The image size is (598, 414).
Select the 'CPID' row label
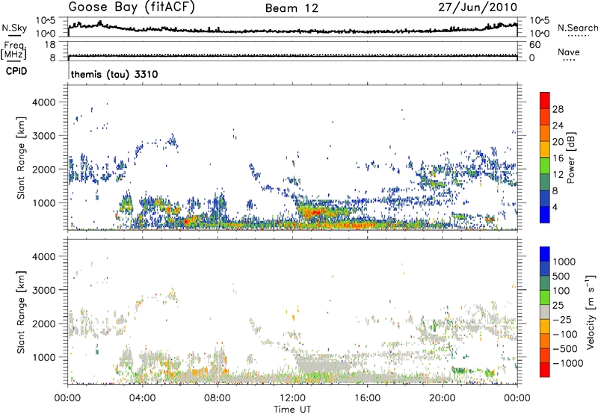pyautogui.click(x=16, y=71)
